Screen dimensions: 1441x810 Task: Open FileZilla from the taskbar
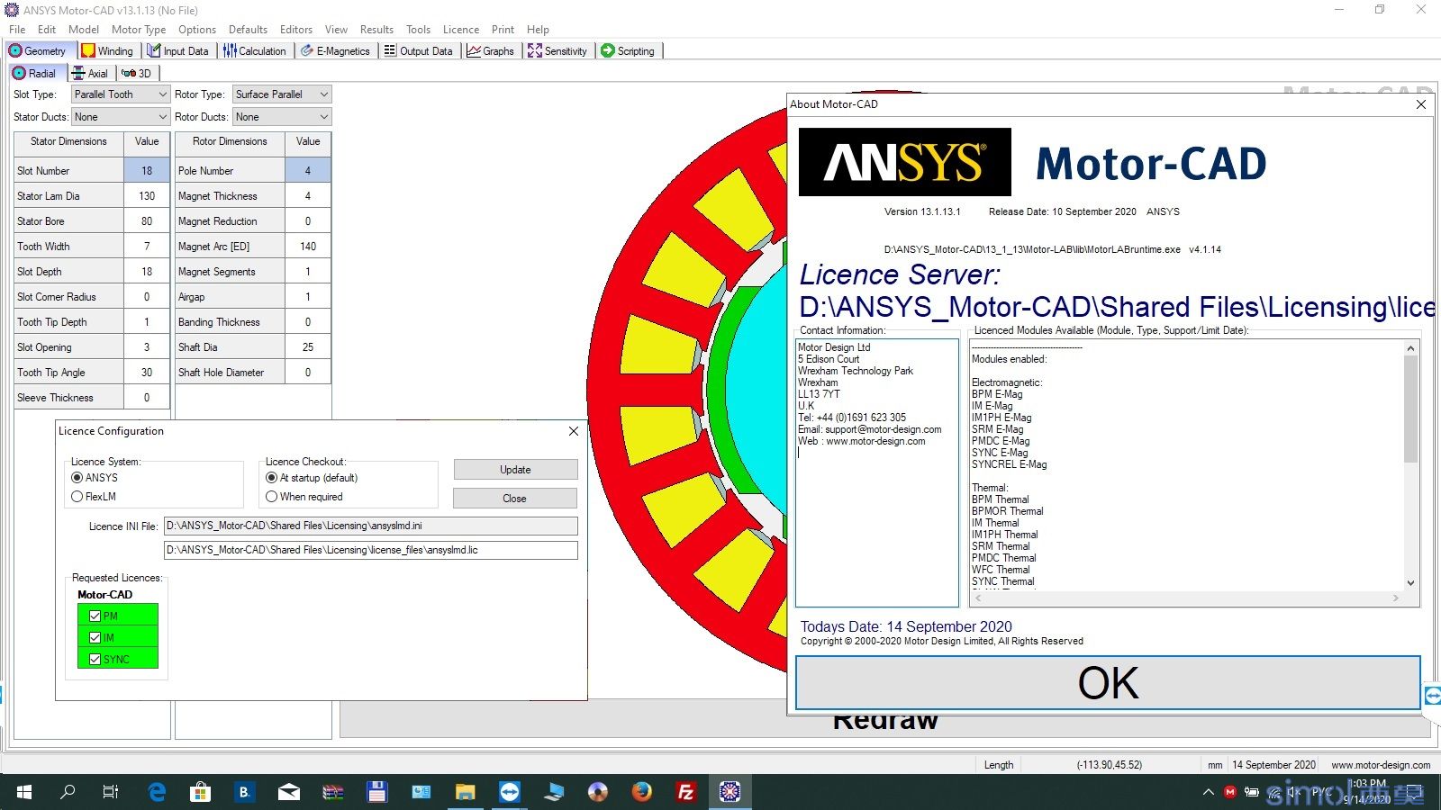click(686, 792)
